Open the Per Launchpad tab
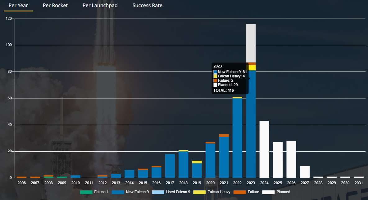The width and height of the screenshot is (368, 200). [x=100, y=5]
